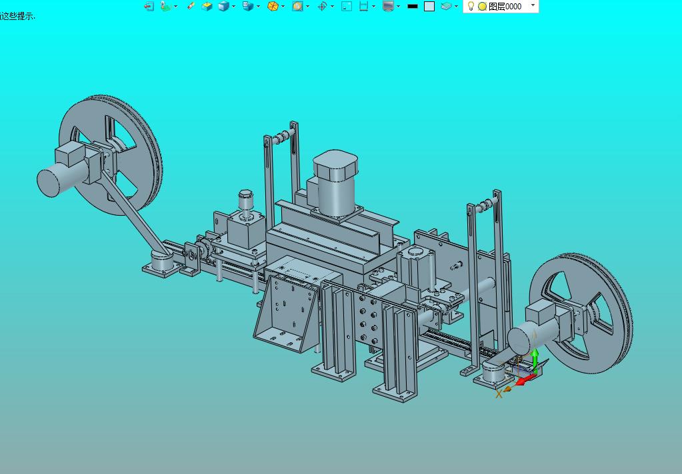Viewport: 682px width, 474px height.
Task: Click the crosshair rotate-center icon
Action: tap(322, 6)
